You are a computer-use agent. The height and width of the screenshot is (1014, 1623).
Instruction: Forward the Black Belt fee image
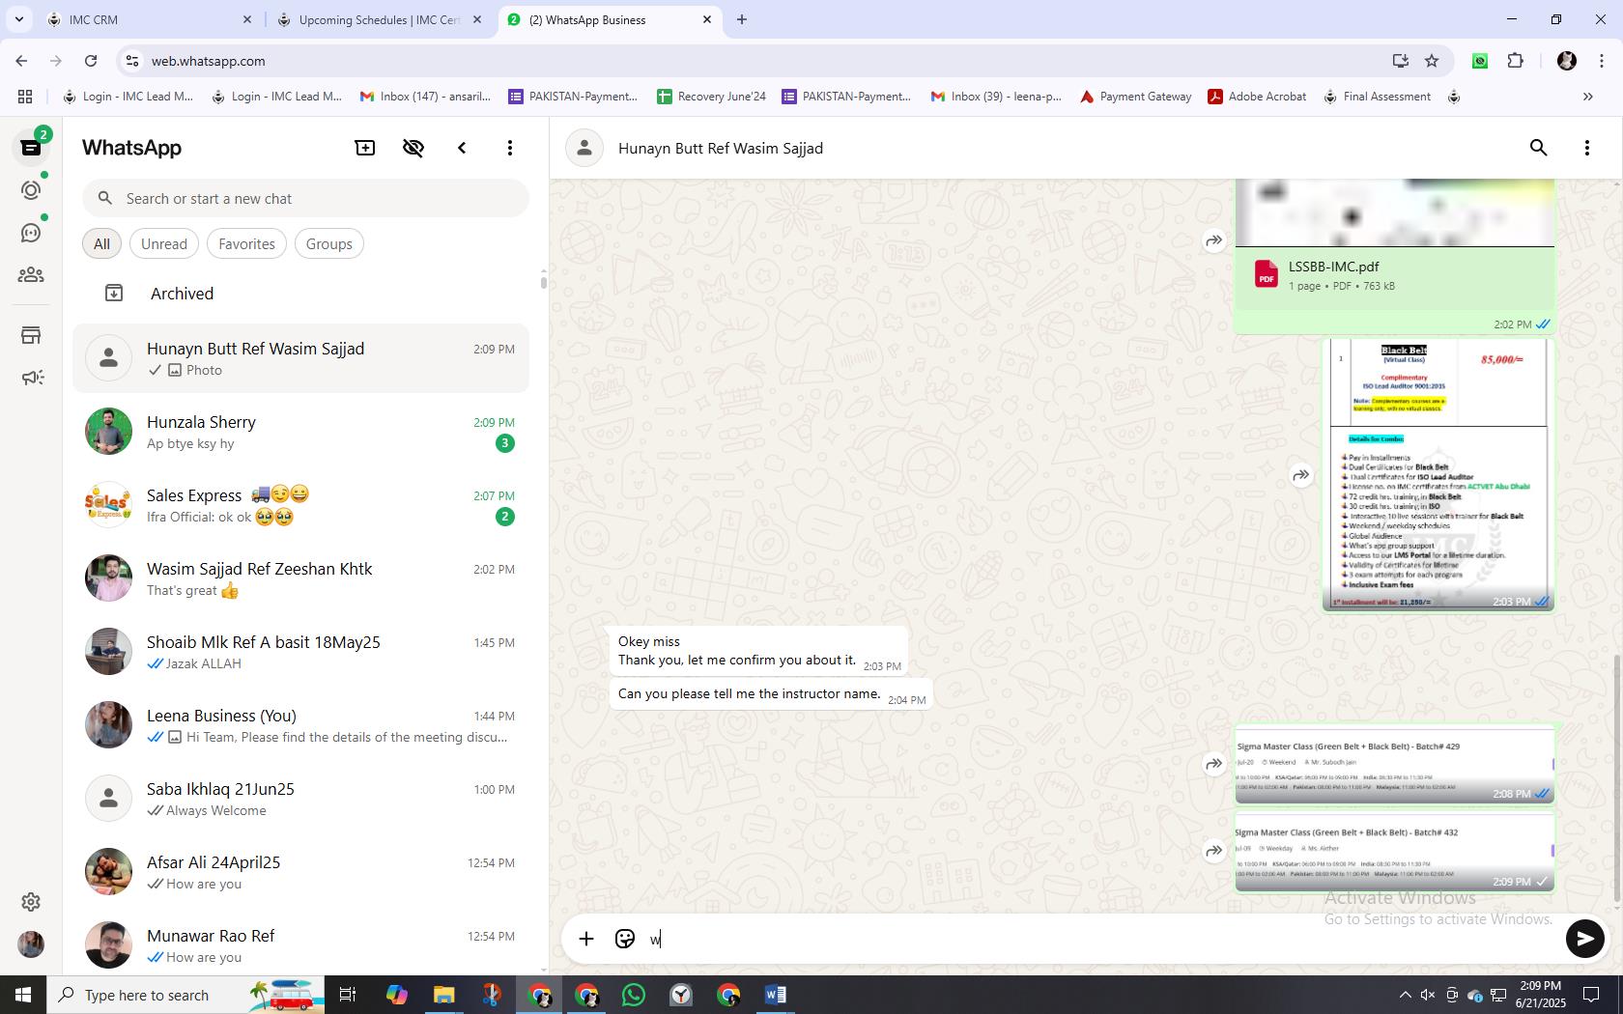(x=1301, y=475)
